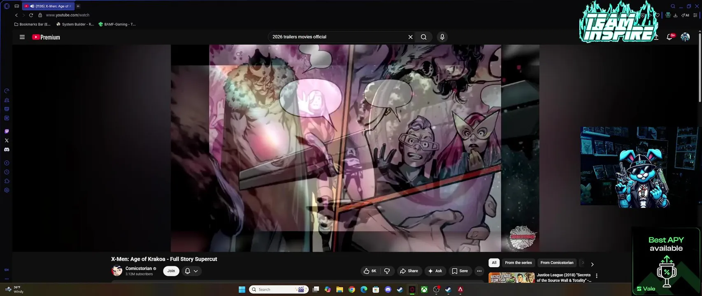
Task: Save video to playlist
Action: [x=460, y=271]
